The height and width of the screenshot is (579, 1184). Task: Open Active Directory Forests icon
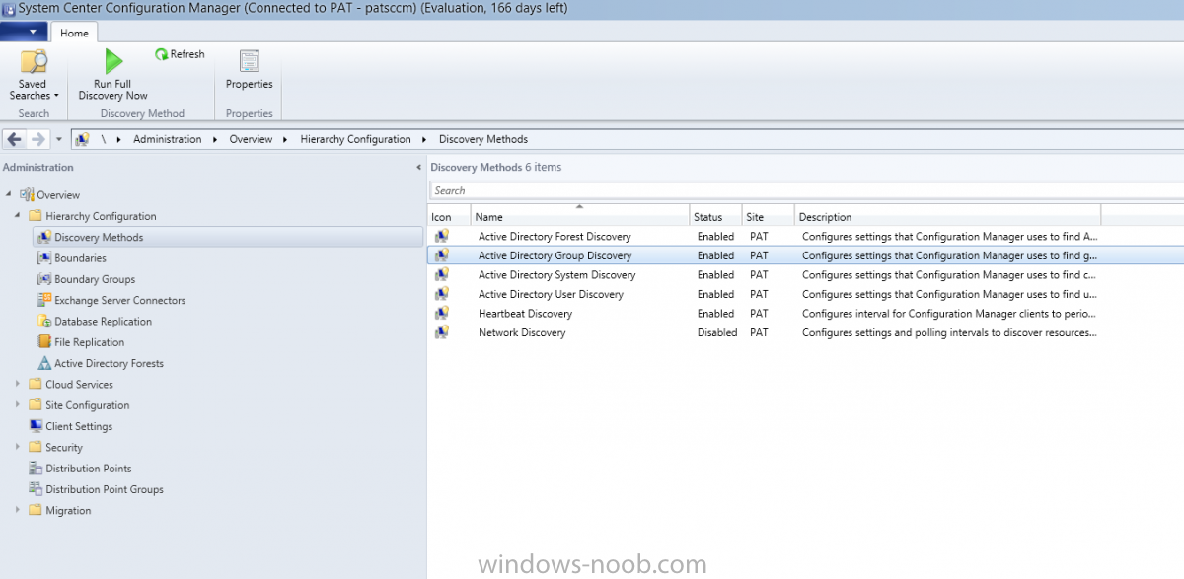[44, 363]
